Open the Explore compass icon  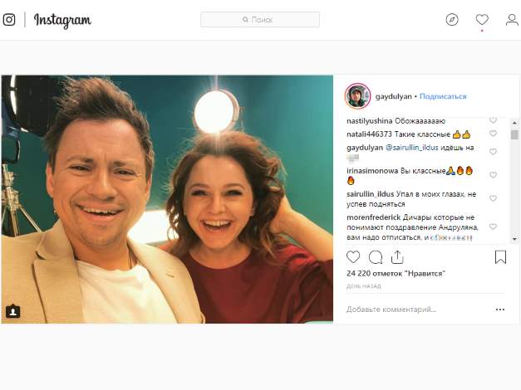tap(452, 20)
